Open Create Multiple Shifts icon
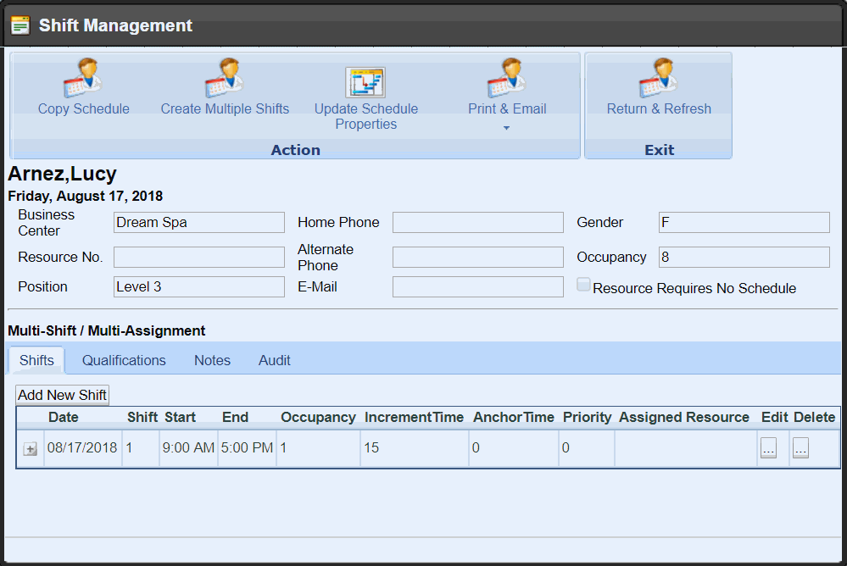 pyautogui.click(x=224, y=78)
